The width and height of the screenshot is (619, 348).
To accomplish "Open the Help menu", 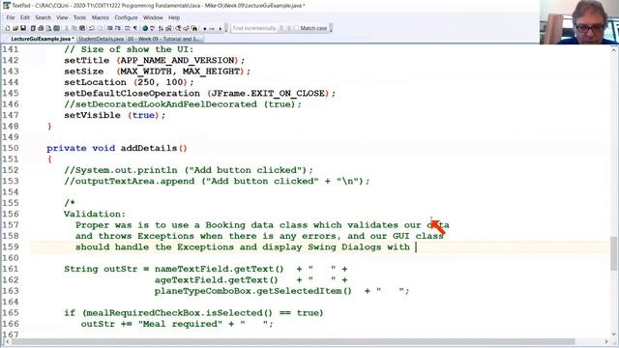I will pos(174,17).
